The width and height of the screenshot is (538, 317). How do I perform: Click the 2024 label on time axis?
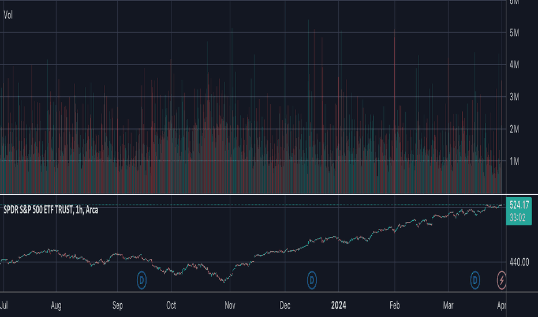tap(338, 305)
